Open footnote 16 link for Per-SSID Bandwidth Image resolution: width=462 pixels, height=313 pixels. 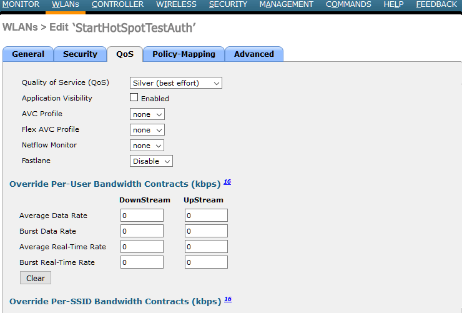point(227,300)
